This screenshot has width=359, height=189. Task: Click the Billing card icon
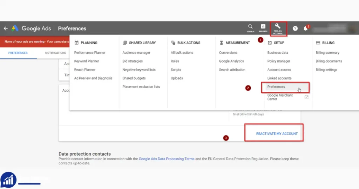coord(318,43)
